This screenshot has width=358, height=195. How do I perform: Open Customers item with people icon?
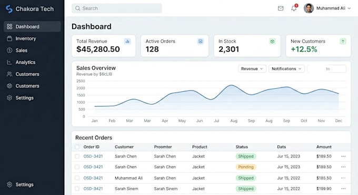9,74
